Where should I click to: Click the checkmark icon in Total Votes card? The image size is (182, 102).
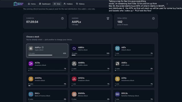pos(153,18)
